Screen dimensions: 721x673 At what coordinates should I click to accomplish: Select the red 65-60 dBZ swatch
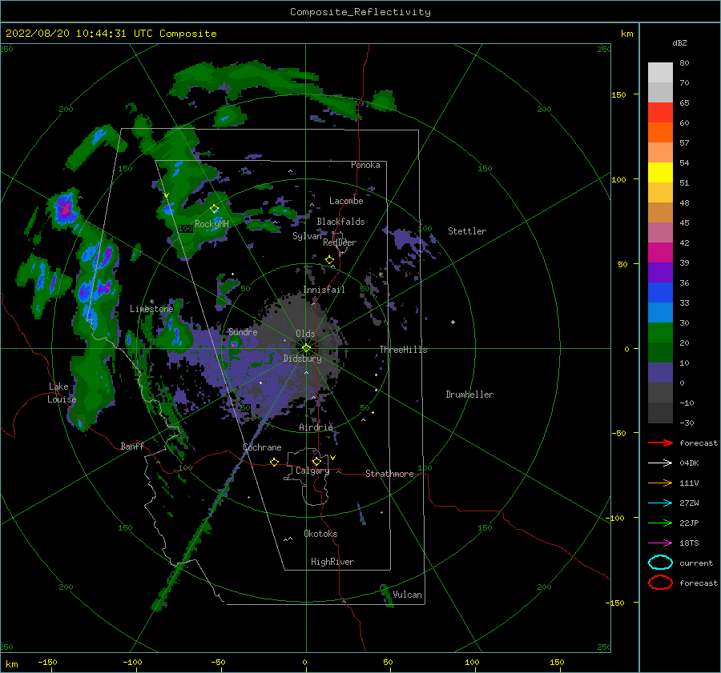tap(660, 113)
